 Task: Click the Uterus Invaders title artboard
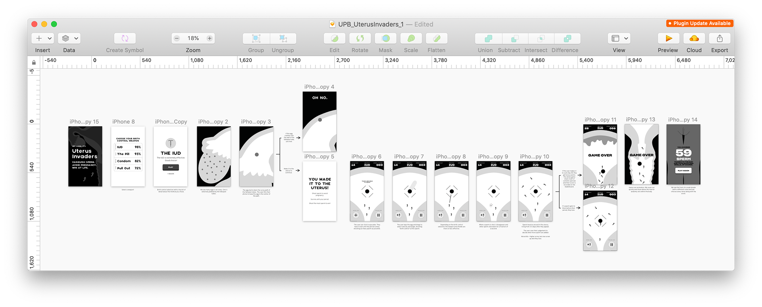click(85, 156)
